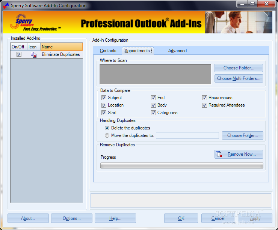Switch to the Contacts tab

click(108, 51)
